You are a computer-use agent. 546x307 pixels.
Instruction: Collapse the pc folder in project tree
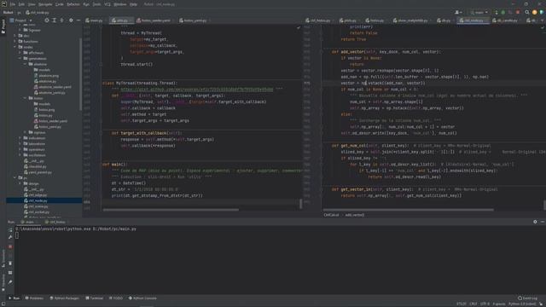[15, 178]
